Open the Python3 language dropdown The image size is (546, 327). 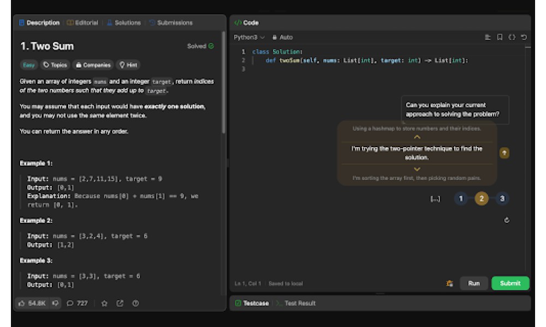[249, 37]
